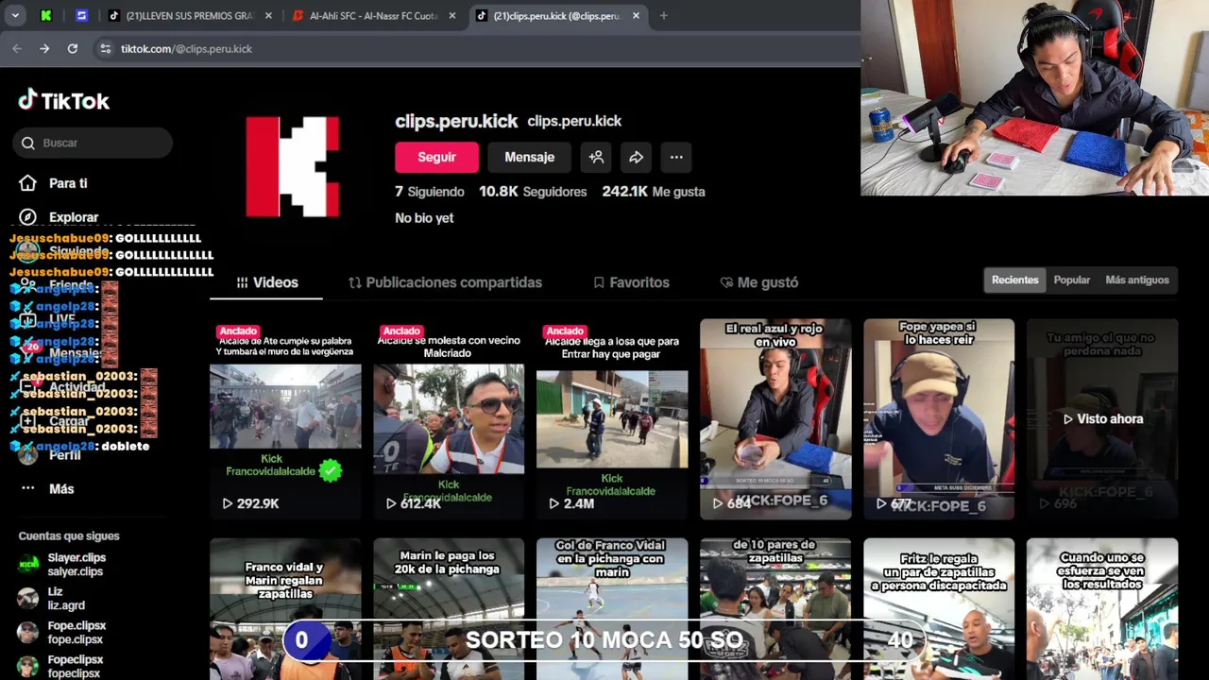Reload the page with refresh icon
Screen dimensions: 1209x680
point(73,48)
